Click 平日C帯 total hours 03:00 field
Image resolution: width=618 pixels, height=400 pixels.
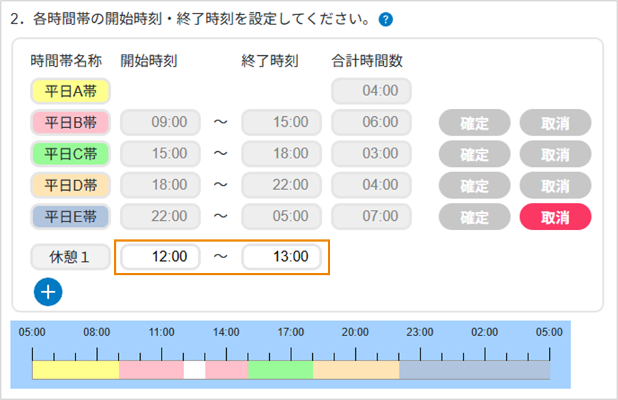tap(371, 153)
